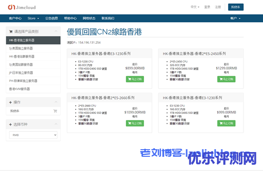Click the Jimcloud logo
The image size is (263, 171).
[x=22, y=7]
